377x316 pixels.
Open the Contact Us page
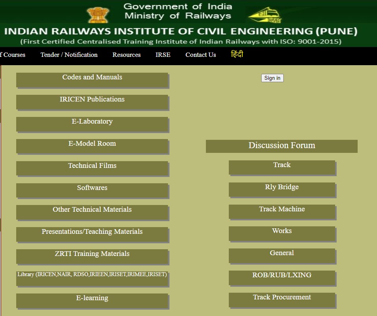coord(200,55)
